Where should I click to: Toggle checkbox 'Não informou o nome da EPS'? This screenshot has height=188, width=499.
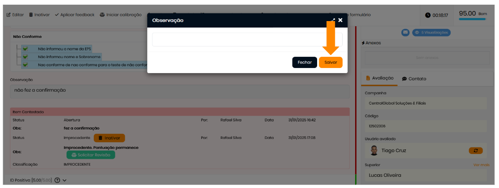click(x=25, y=49)
